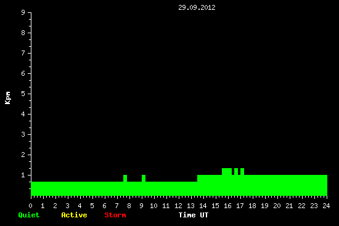339x226 pixels.
Task: Select the yellow Active legend label
Action: 74,215
